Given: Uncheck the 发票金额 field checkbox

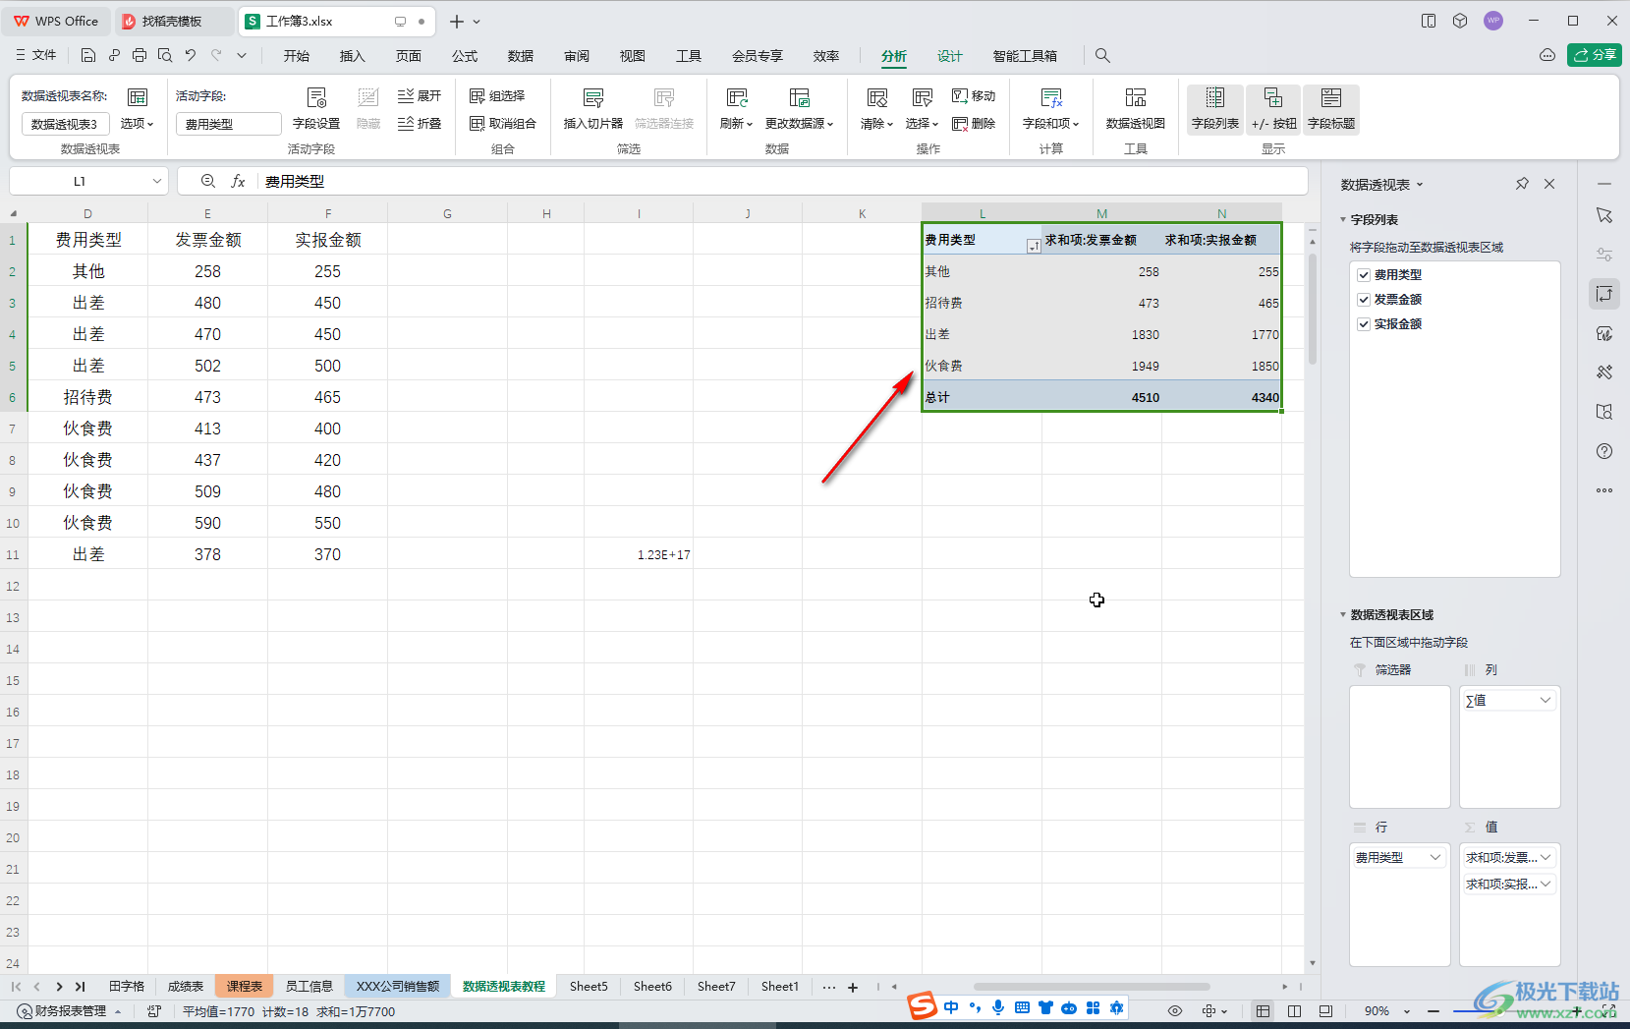Looking at the screenshot, I should pyautogui.click(x=1364, y=300).
